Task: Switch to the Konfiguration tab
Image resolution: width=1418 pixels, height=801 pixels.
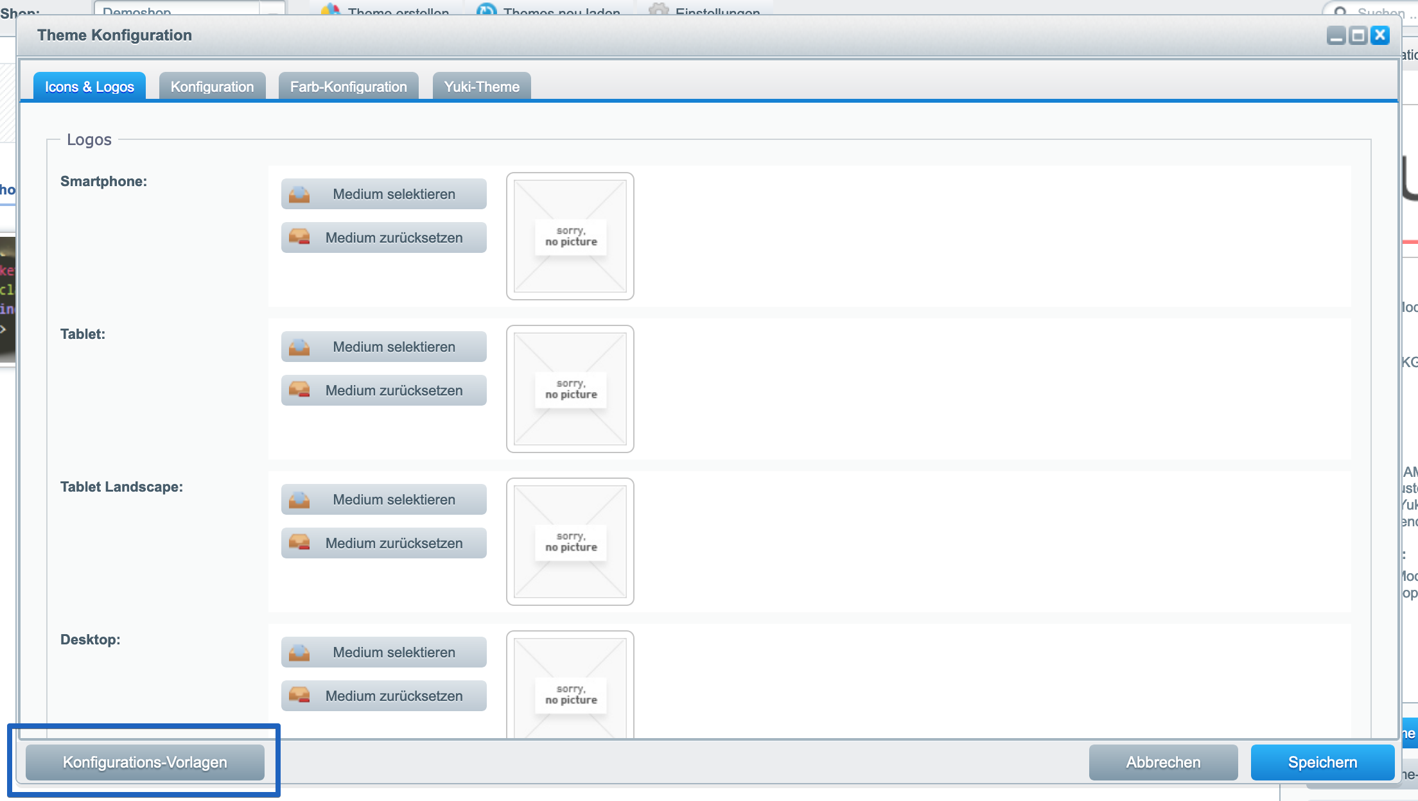Action: [212, 87]
